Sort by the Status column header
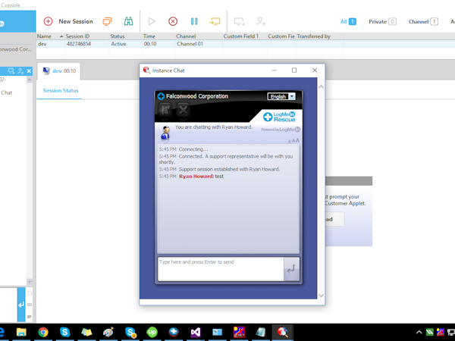Image resolution: width=455 pixels, height=341 pixels. [126, 36]
